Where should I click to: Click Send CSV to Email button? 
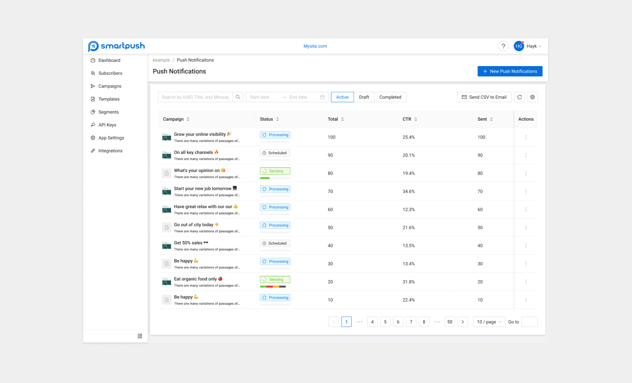[484, 97]
